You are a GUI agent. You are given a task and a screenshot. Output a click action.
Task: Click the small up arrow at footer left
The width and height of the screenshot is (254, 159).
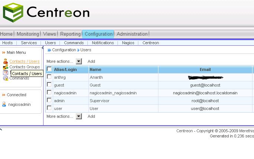pyautogui.click(x=1, y=130)
